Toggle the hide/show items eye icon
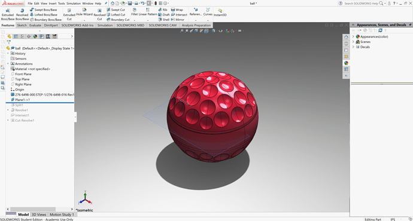Image resolution: width=413 pixels, height=221 pixels. click(220, 30)
